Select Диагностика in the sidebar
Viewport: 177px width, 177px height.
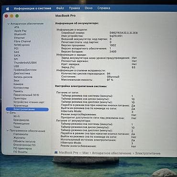(x=22, y=73)
